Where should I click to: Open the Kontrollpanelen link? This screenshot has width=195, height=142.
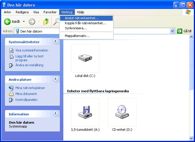(26, 100)
